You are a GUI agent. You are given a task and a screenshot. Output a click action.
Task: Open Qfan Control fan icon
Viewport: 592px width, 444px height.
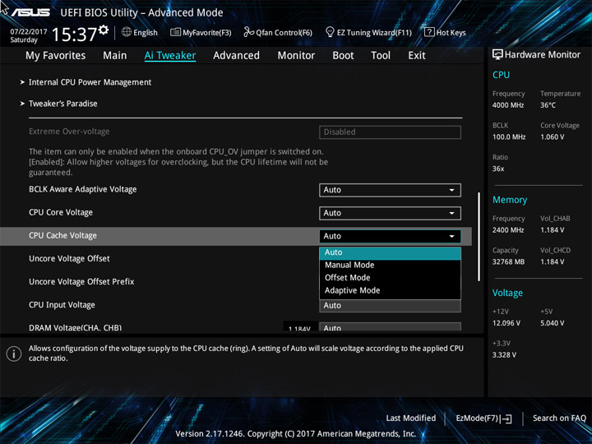(x=248, y=32)
